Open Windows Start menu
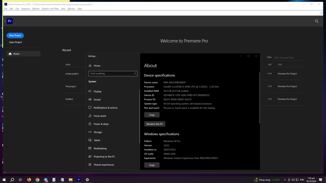 (x=4, y=180)
